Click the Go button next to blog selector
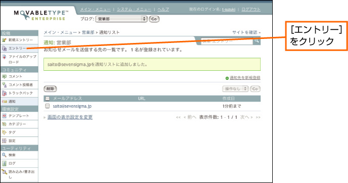Image resolution: width=348 pixels, height=183 pixels. tap(154, 19)
